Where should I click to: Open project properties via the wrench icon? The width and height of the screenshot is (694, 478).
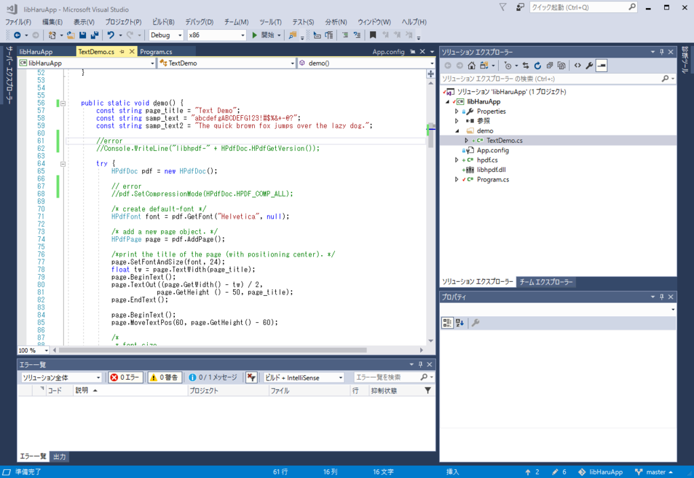click(590, 66)
